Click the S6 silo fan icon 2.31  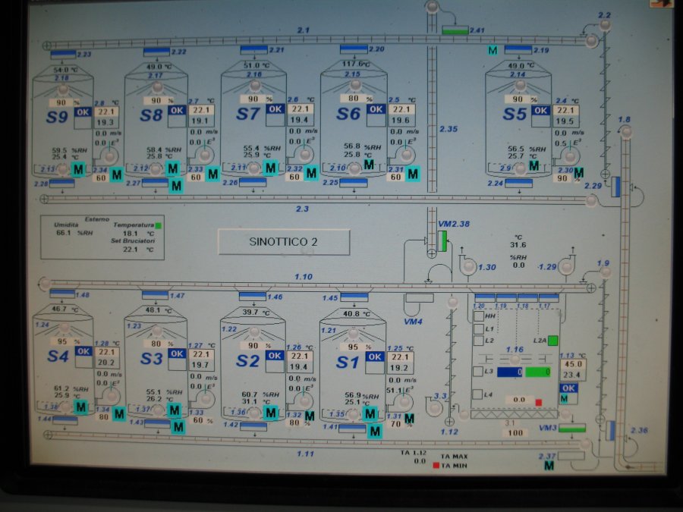(x=407, y=154)
